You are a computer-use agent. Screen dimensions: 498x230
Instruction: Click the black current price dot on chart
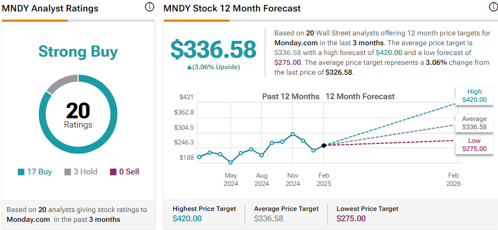point(324,145)
